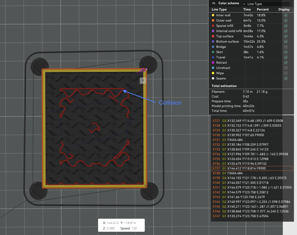Screen dimensions: 297x235
Task: Collapse the Color scheme panel
Action: (x=213, y=3)
